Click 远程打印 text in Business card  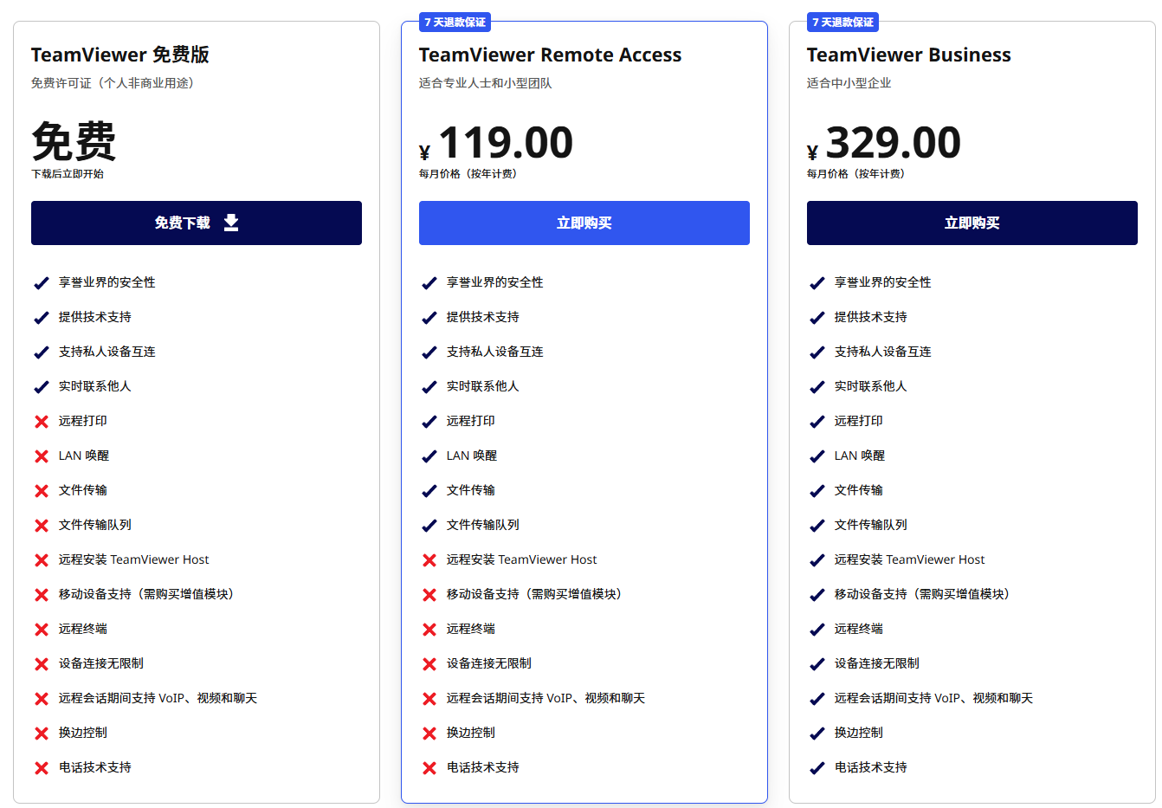(x=859, y=421)
